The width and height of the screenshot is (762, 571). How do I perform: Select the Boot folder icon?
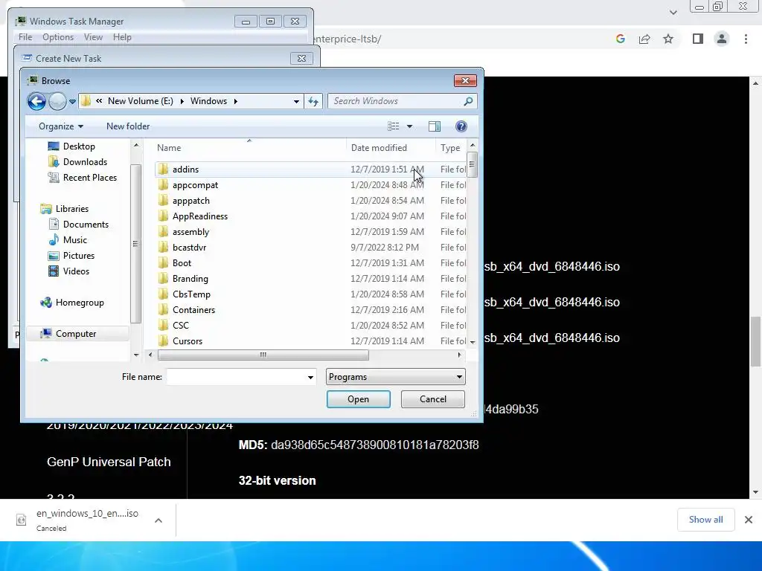(163, 262)
